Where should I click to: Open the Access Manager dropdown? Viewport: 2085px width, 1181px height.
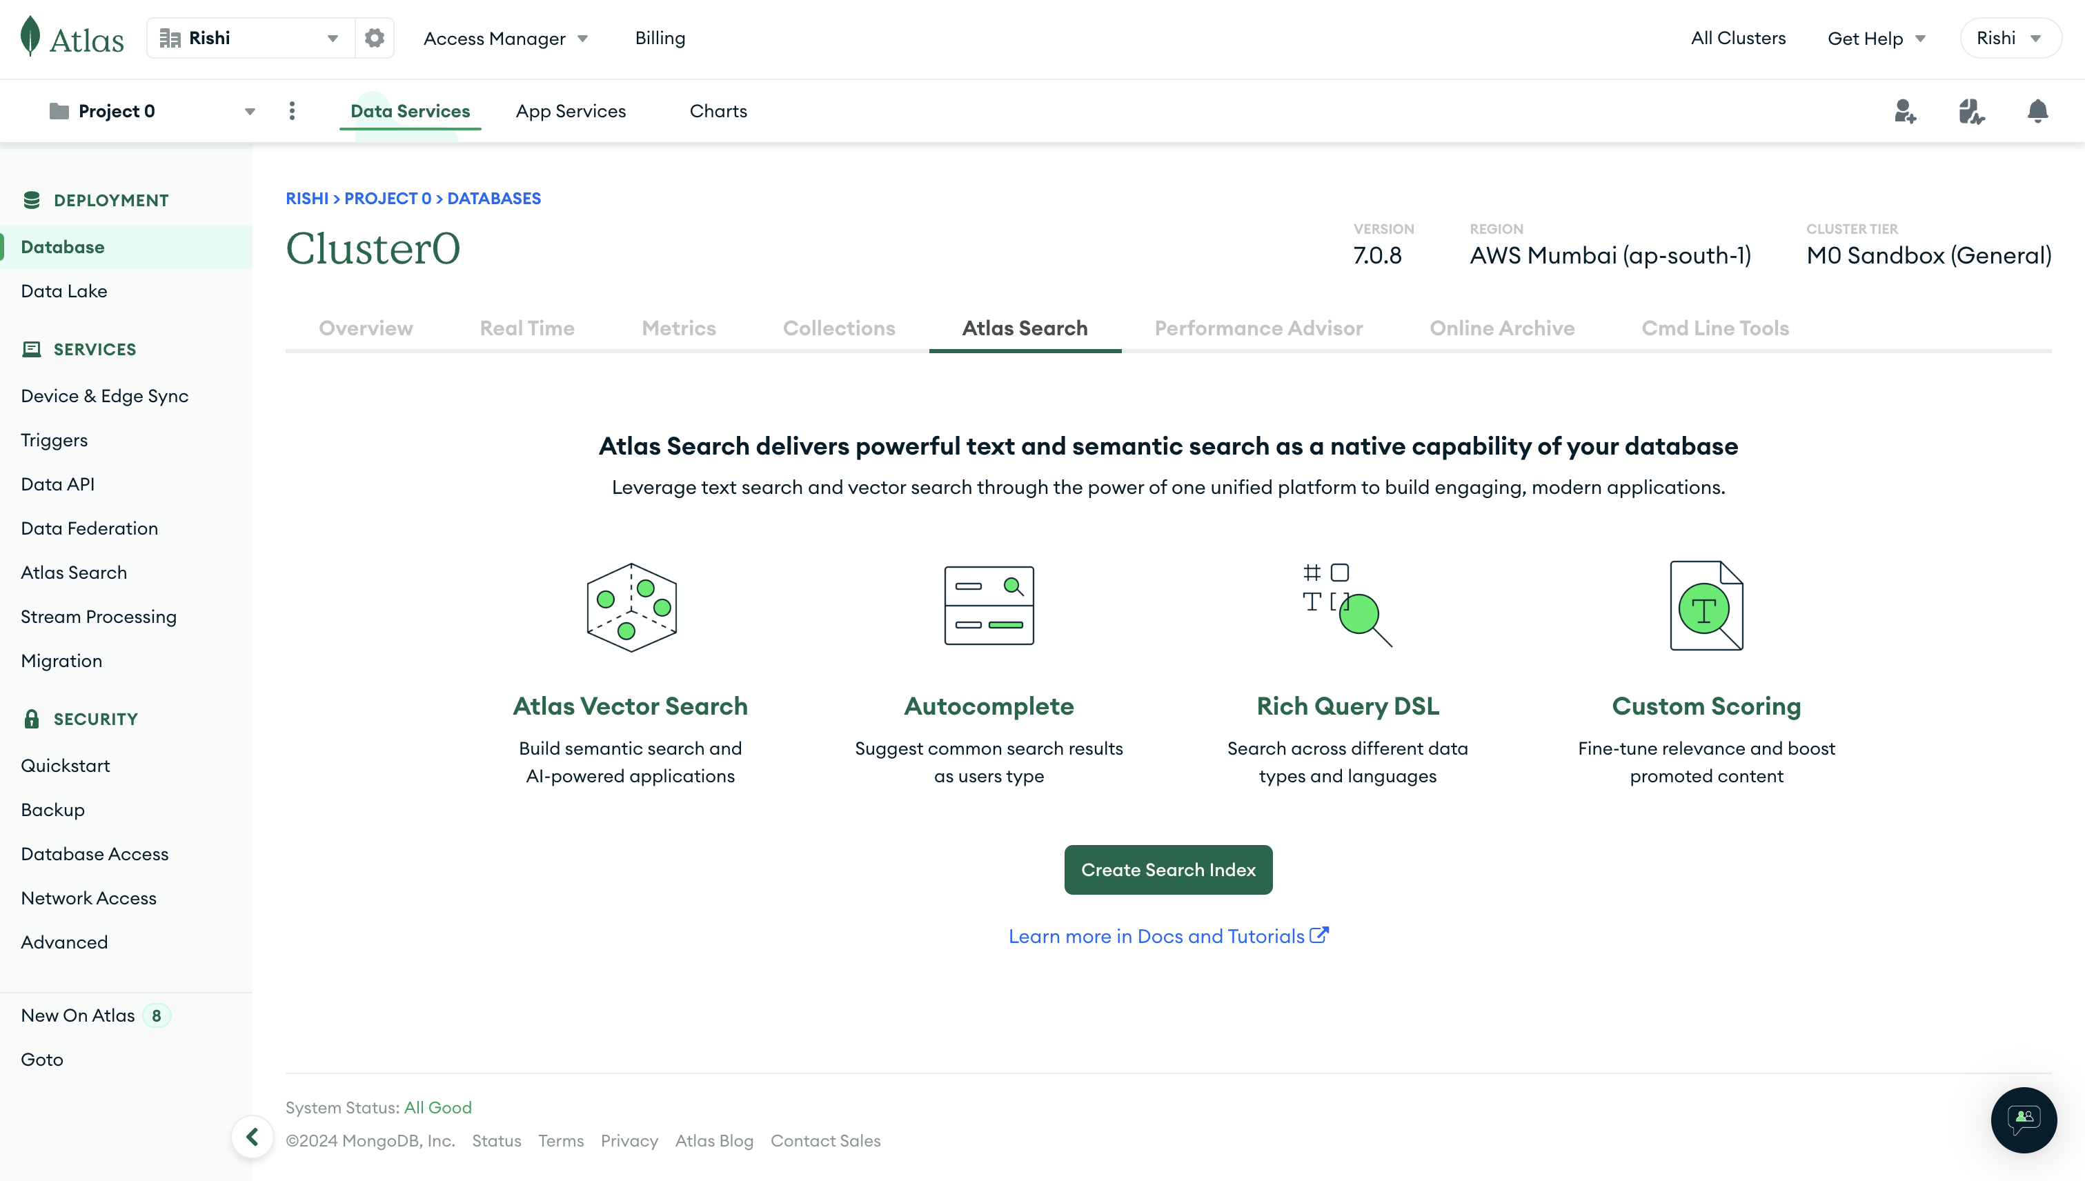coord(506,38)
